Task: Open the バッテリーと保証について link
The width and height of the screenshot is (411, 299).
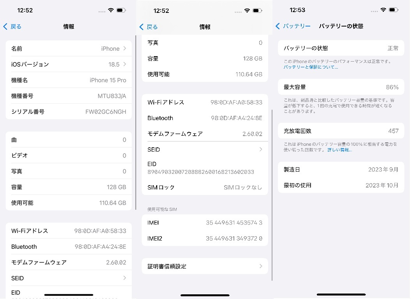Action: [x=311, y=67]
